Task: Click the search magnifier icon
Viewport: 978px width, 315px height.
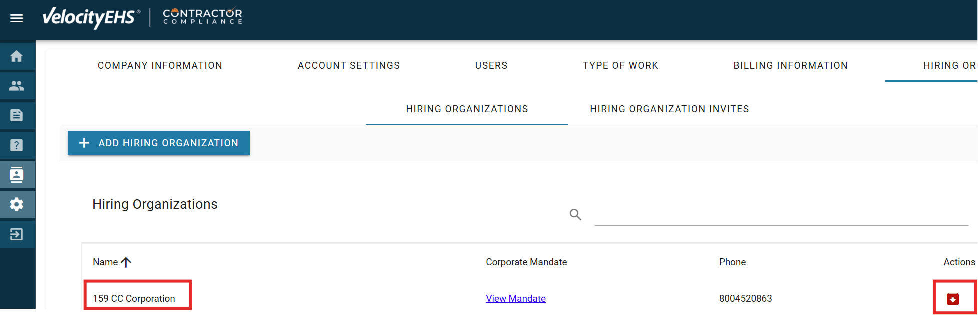Action: tap(575, 215)
